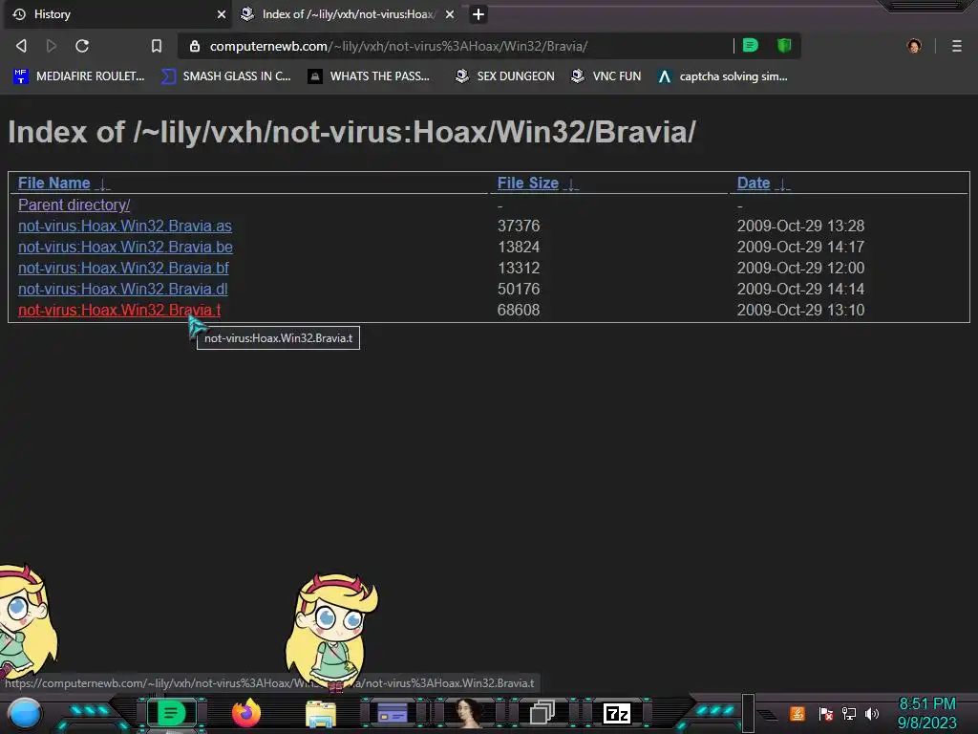Download not-virus:Hoax.Win32.Bravia.bf

coord(123,268)
